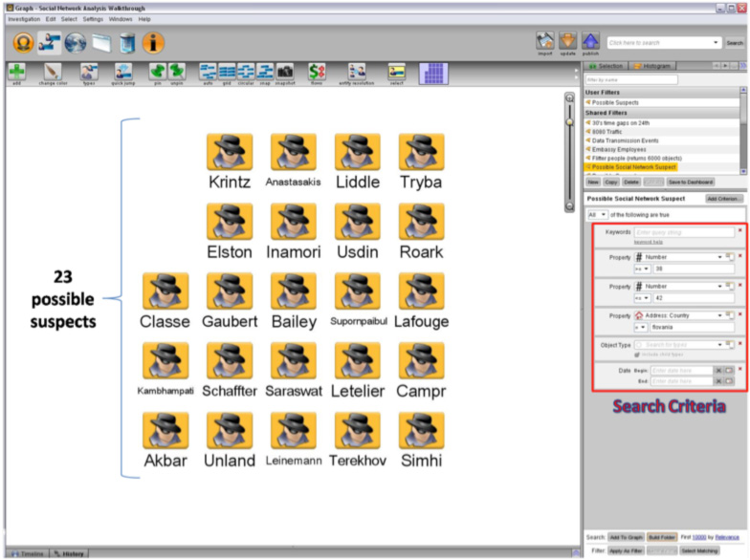Screen dimensions: 750x560
Task: Open the Select menu
Action: 69,19
